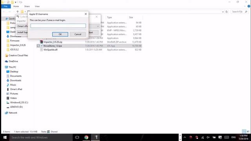Switch to the Share ribbon tab

pyautogui.click(x=27, y=6)
